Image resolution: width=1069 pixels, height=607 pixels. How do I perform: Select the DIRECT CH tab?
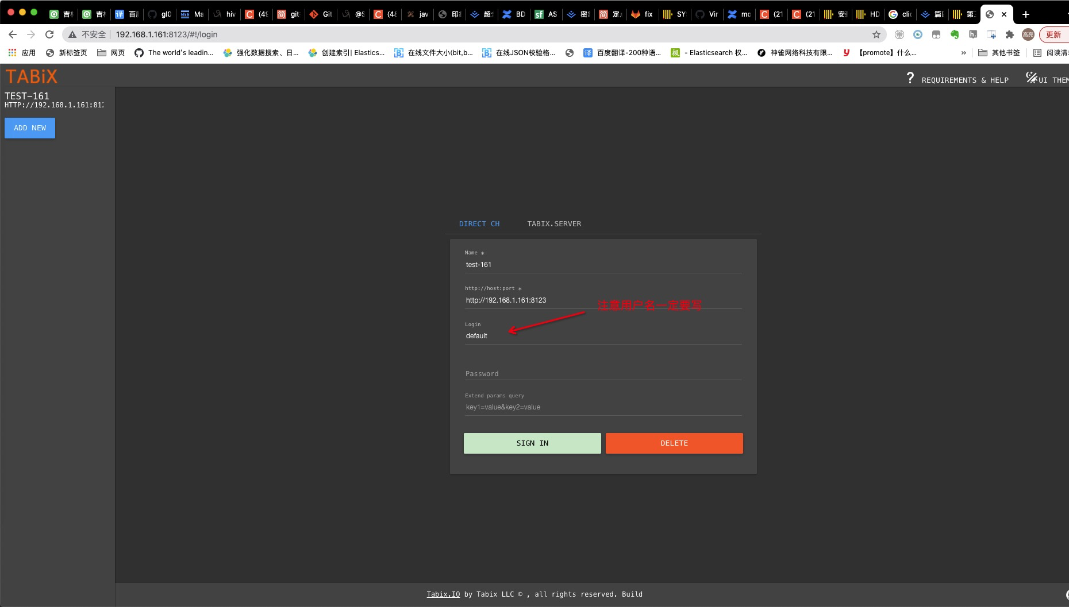point(479,223)
